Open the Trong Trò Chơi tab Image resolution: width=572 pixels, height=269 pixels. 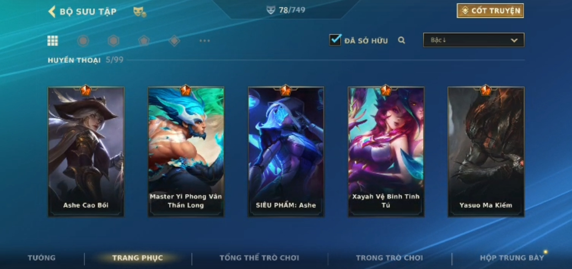(x=389, y=257)
